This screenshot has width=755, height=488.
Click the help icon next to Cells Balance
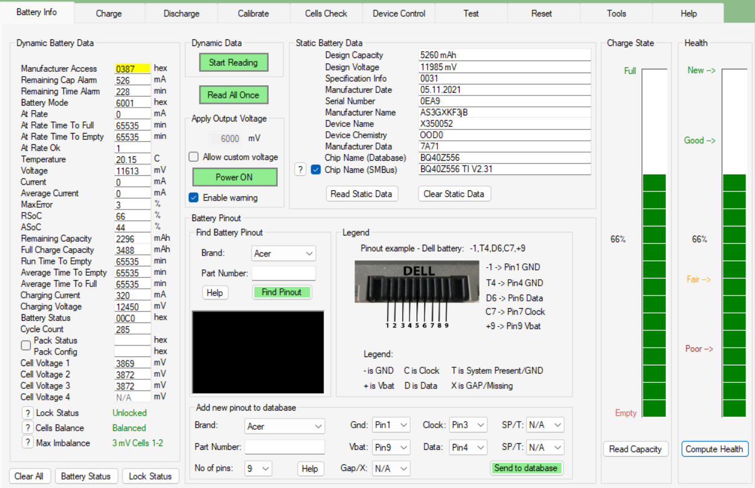click(27, 428)
